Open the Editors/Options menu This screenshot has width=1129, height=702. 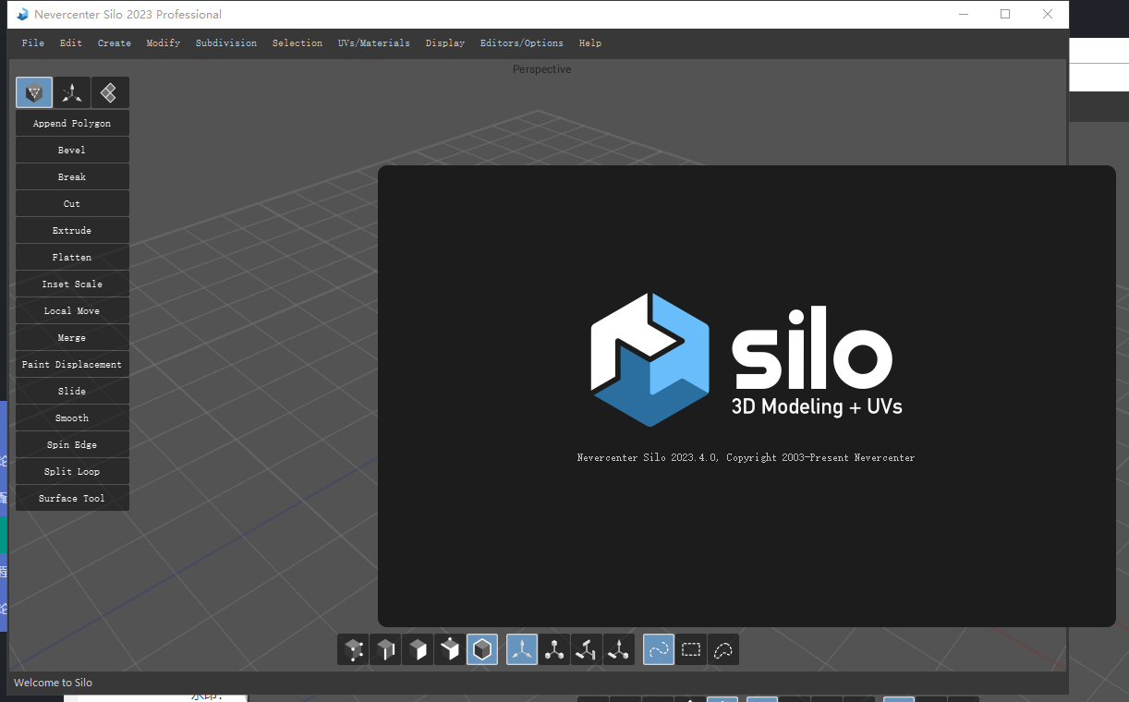[522, 43]
